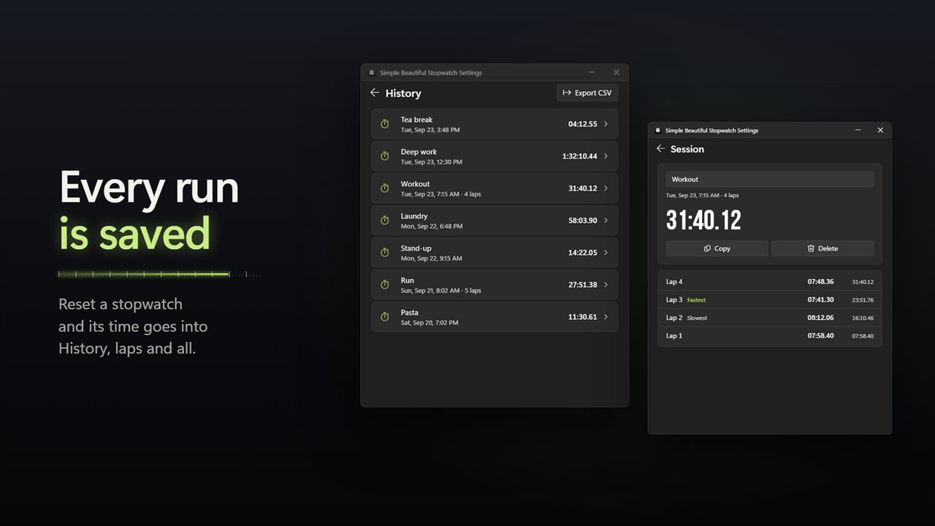Image resolution: width=935 pixels, height=526 pixels.
Task: Click Laundry time 58:03.90
Action: coord(583,221)
